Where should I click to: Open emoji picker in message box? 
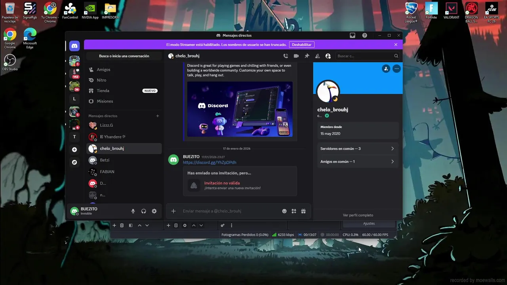(x=284, y=211)
